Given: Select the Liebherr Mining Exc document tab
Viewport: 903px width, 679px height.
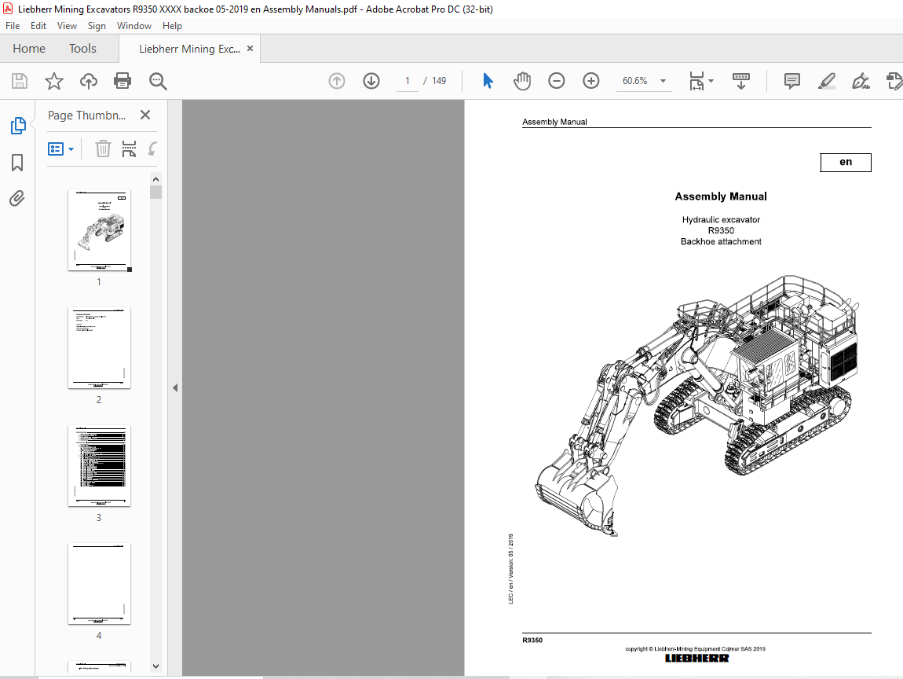Looking at the screenshot, I should point(189,49).
